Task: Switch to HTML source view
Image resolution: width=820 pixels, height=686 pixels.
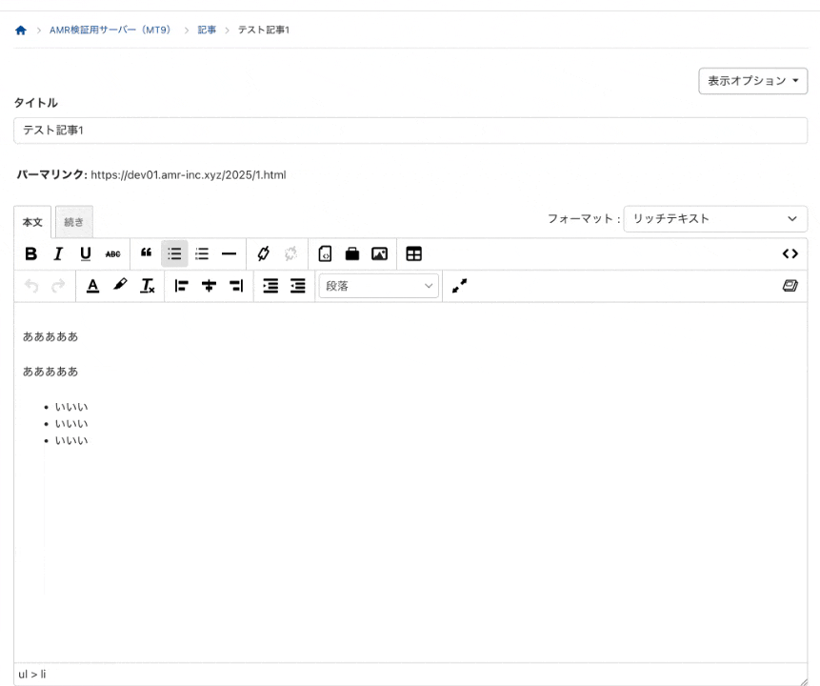Action: click(791, 253)
